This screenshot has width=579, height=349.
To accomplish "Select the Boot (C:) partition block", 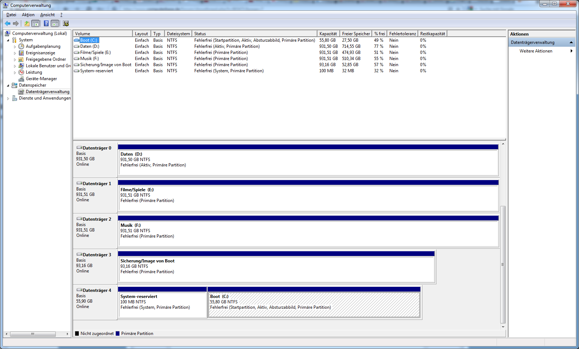I will [314, 302].
